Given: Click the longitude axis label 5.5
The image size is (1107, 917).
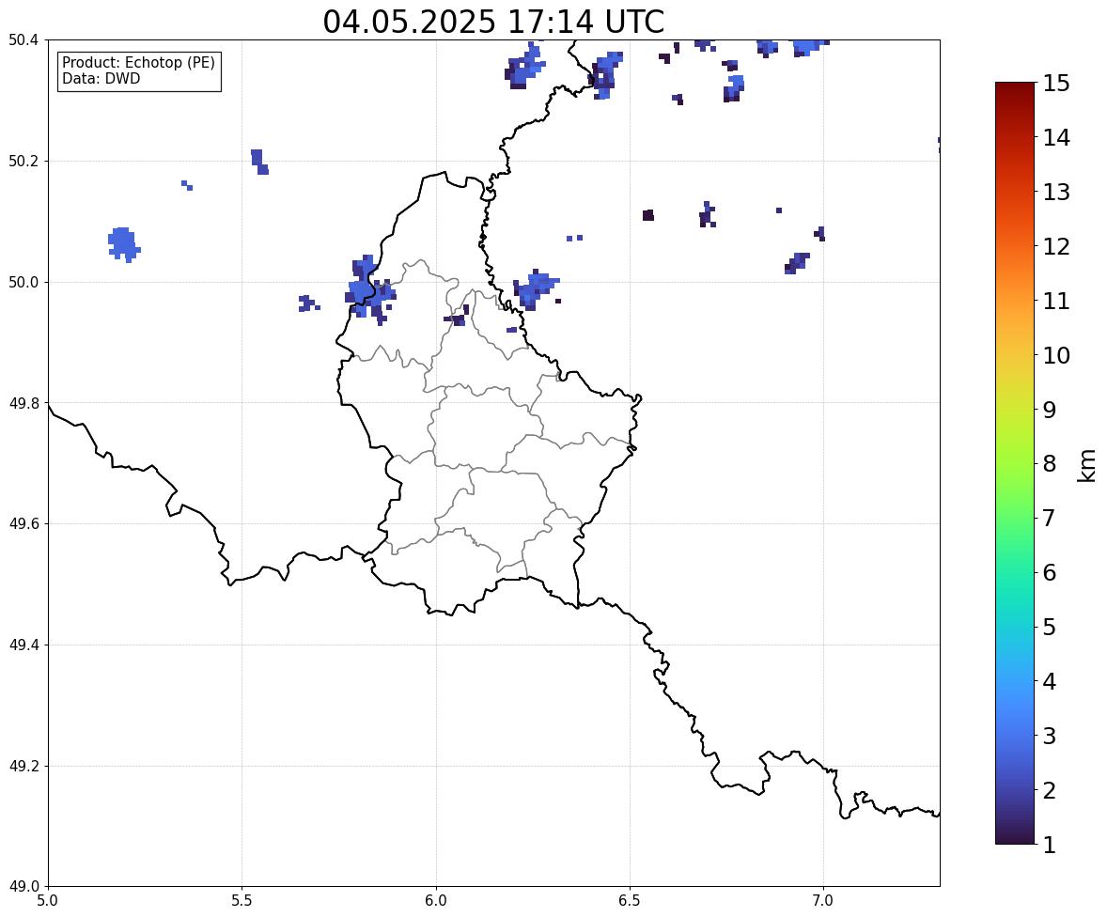Looking at the screenshot, I should (242, 901).
